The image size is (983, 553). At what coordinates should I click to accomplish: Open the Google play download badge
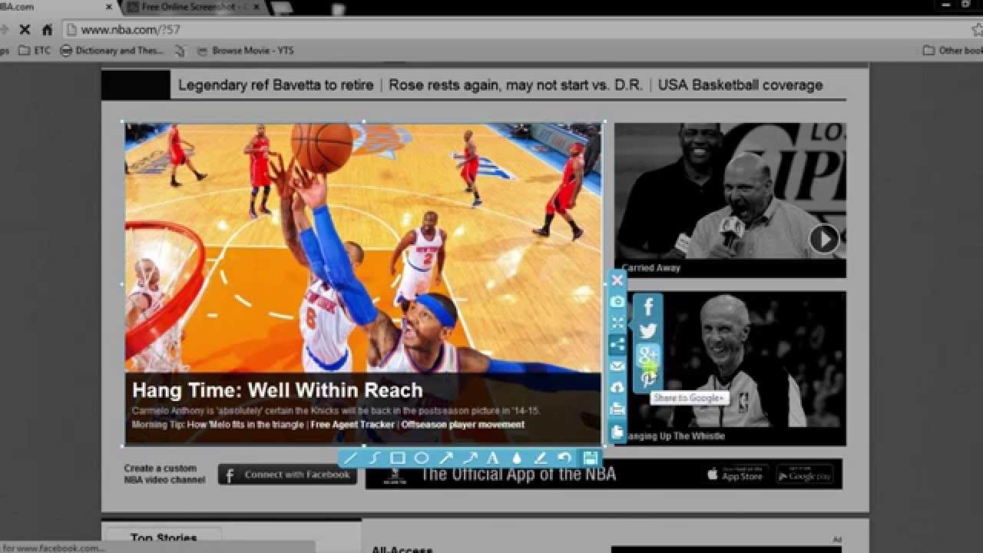804,475
